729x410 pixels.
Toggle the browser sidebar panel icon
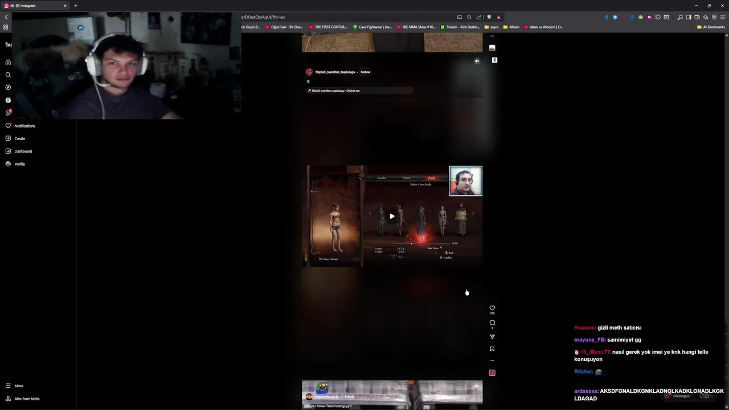pos(688,17)
